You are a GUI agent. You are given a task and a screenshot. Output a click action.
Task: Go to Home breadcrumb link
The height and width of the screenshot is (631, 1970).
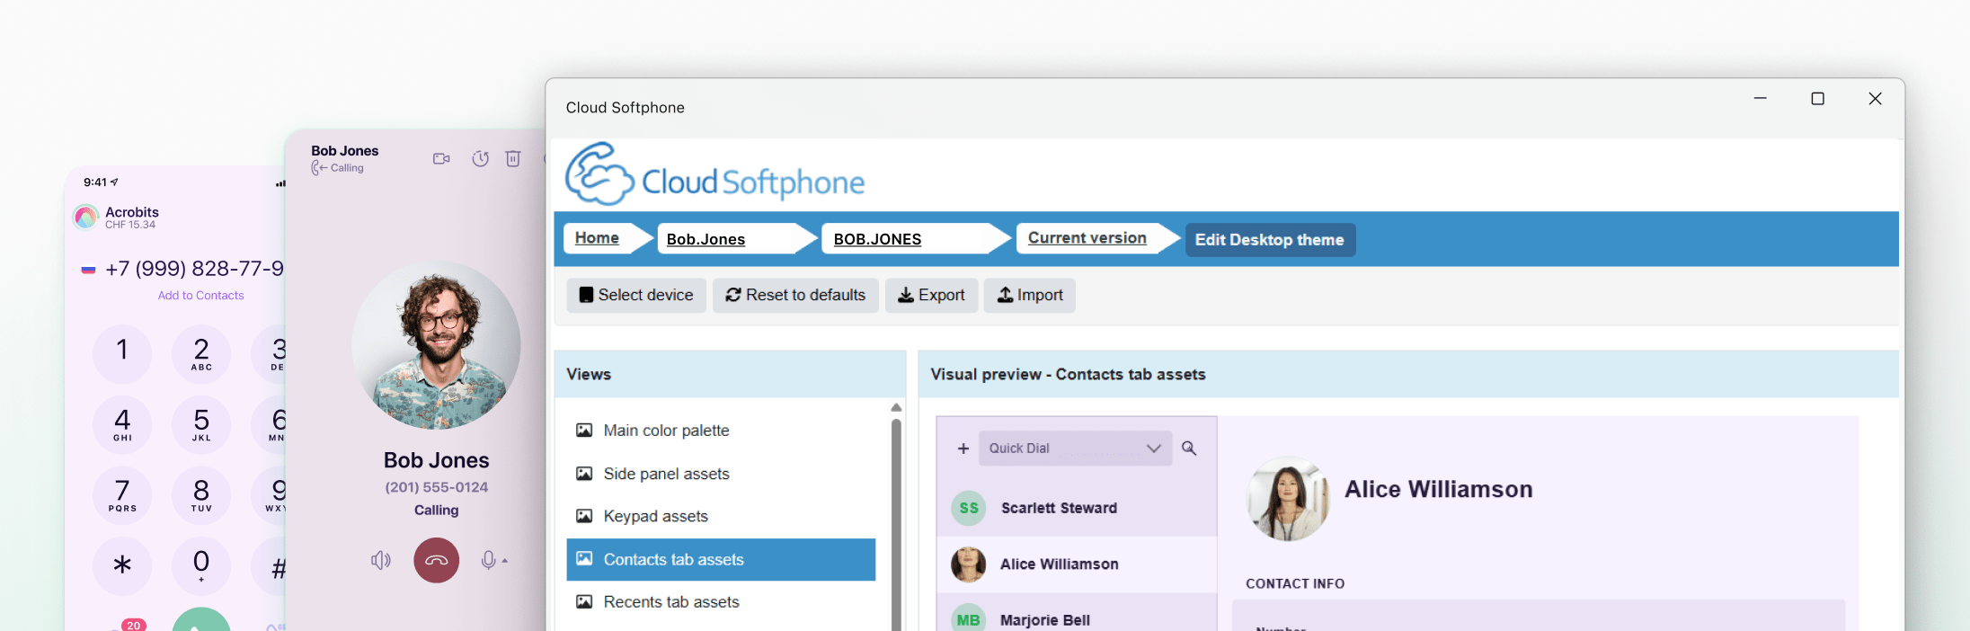[x=597, y=238]
